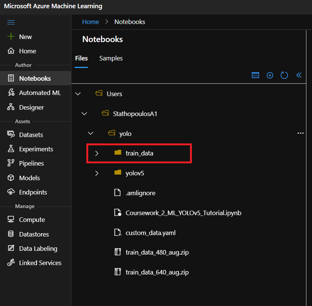Image resolution: width=312 pixels, height=306 pixels.
Task: Open the Designer section
Action: pos(32,108)
